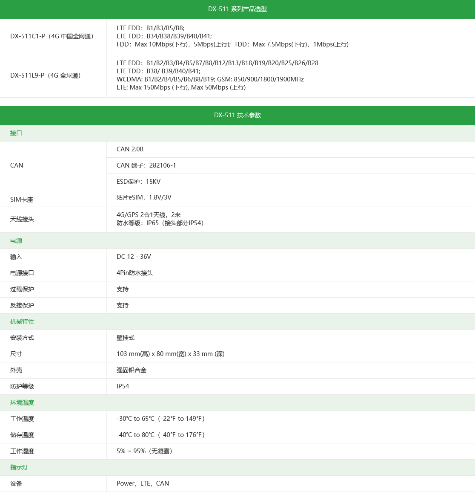Viewport: 475px width, 492px height.
Task: Click the 工作湿度 label
Action: pyautogui.click(x=22, y=451)
